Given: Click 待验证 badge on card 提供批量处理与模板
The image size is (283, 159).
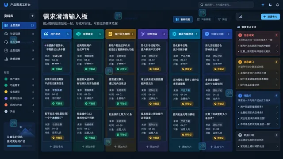Looking at the screenshot, I should (x=187, y=134).
